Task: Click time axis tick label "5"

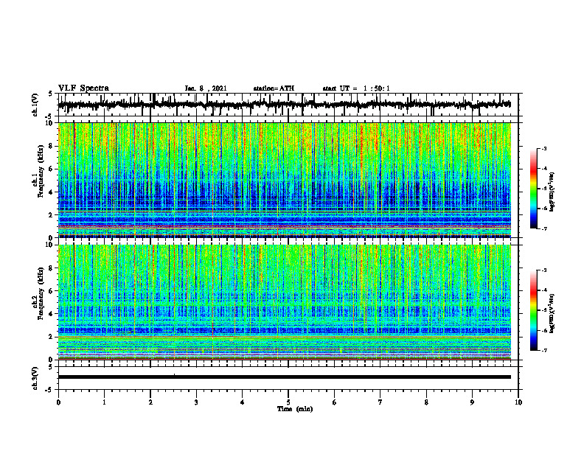Action: (x=288, y=402)
